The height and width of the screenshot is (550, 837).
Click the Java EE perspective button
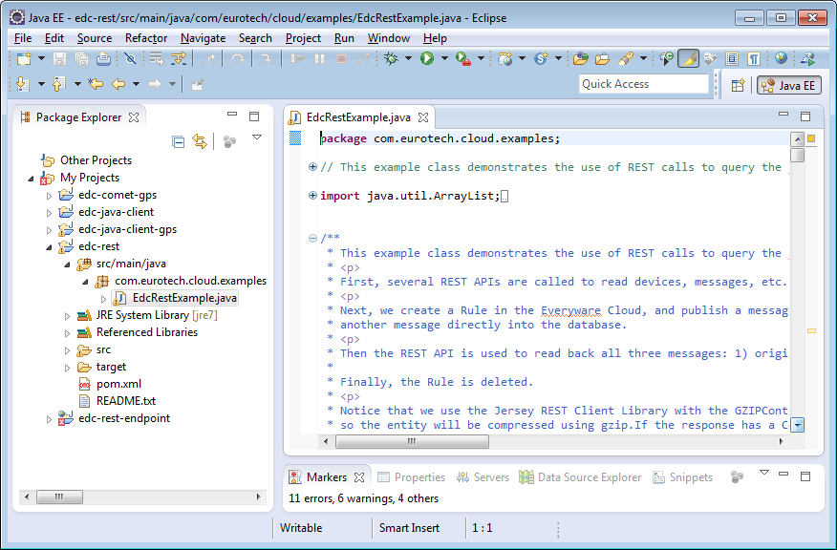[x=789, y=85]
